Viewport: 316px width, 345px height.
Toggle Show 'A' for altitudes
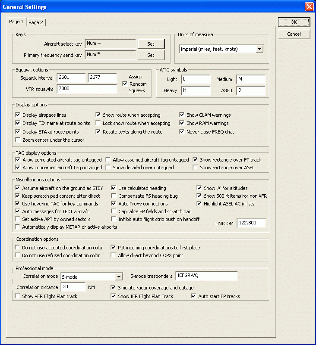click(199, 188)
